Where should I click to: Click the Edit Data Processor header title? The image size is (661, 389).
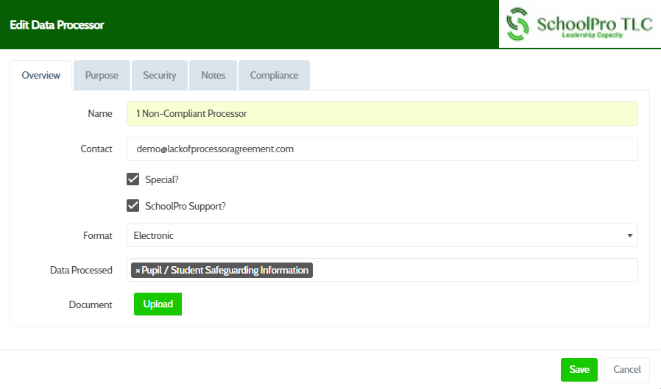(x=57, y=25)
